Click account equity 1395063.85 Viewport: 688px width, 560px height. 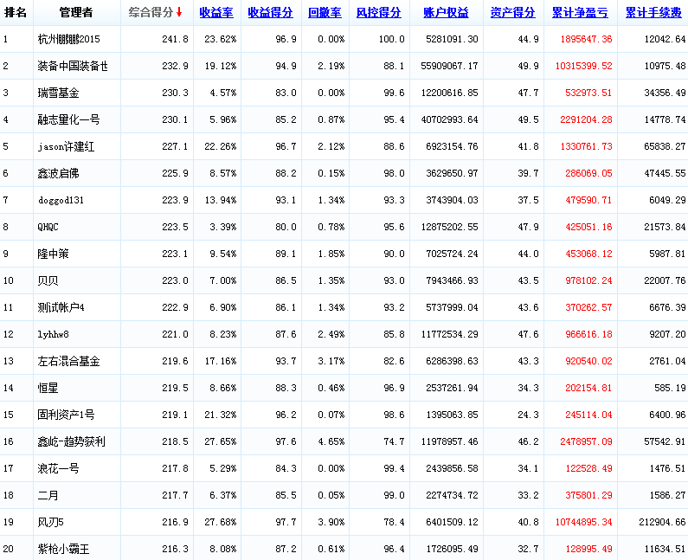(452, 415)
